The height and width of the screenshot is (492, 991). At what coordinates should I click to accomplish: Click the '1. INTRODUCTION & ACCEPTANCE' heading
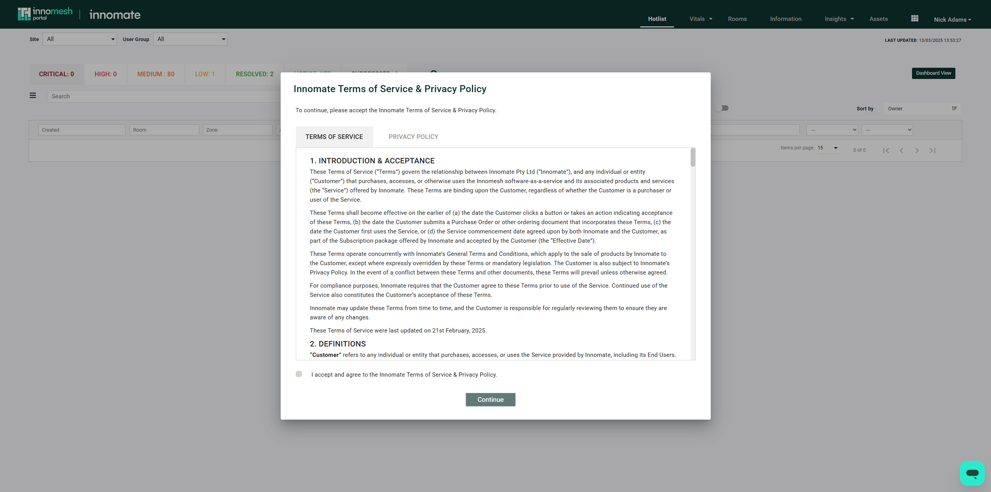(372, 161)
